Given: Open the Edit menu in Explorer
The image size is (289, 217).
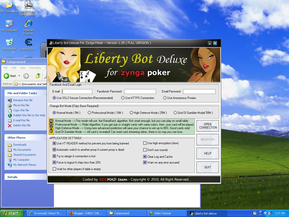Looking at the screenshot, I should [14, 68].
